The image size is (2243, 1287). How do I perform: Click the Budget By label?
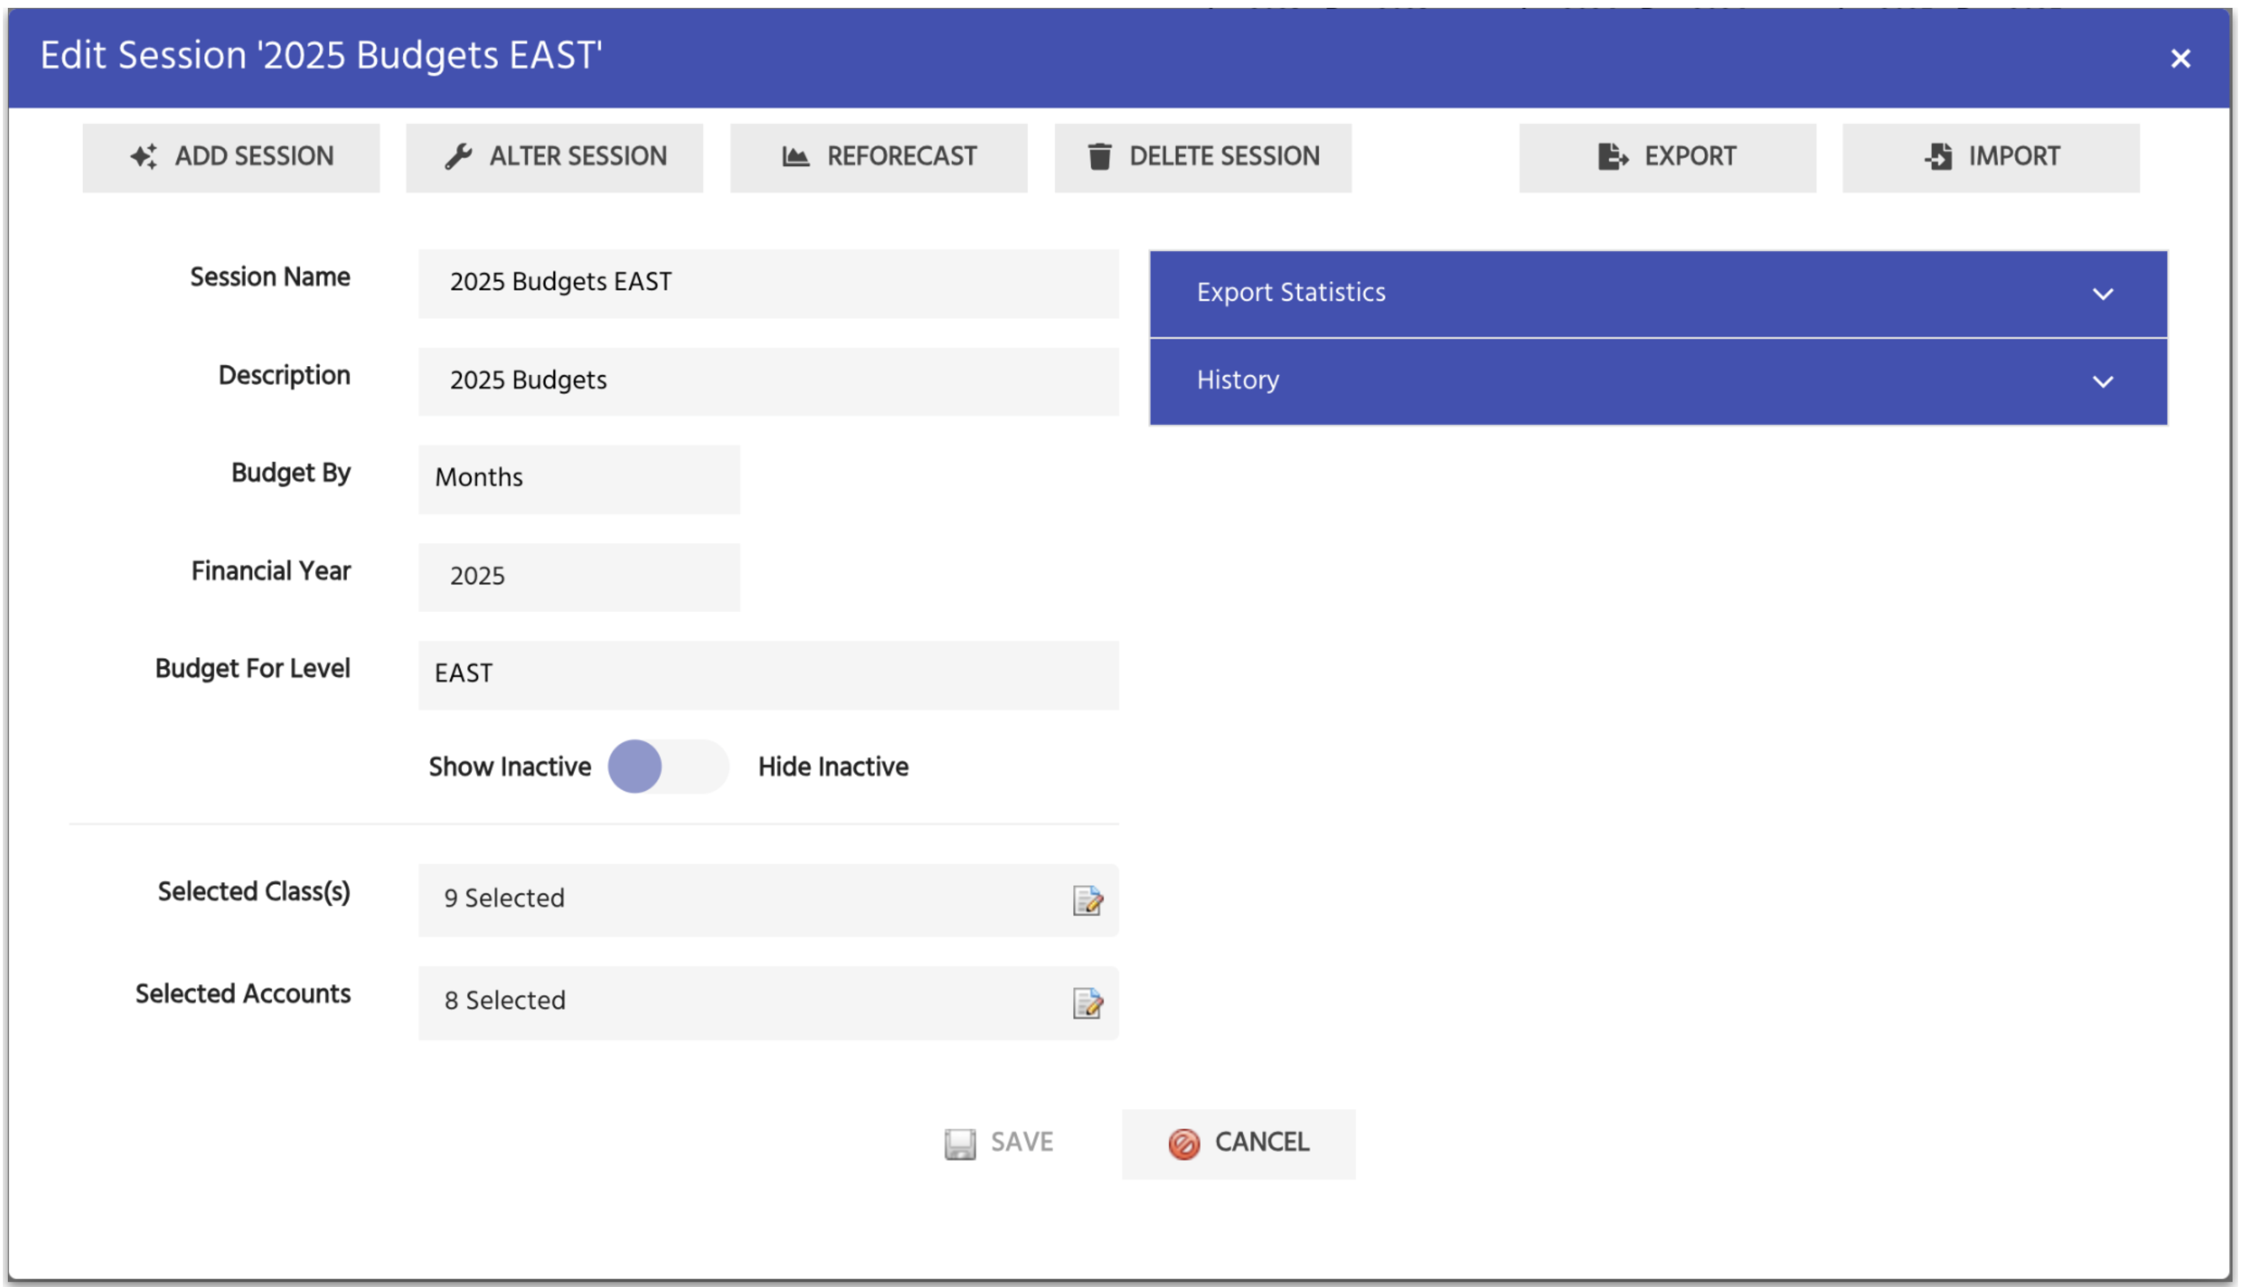tap(291, 473)
